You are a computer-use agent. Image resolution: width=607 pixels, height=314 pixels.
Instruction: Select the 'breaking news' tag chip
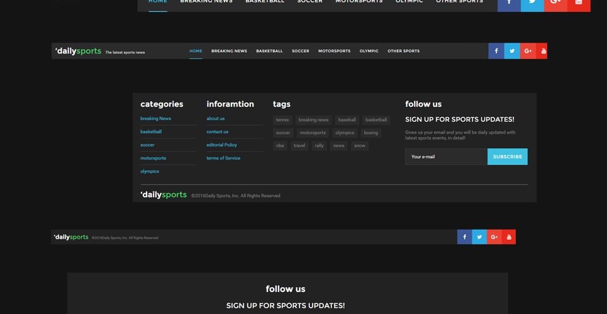tap(313, 120)
